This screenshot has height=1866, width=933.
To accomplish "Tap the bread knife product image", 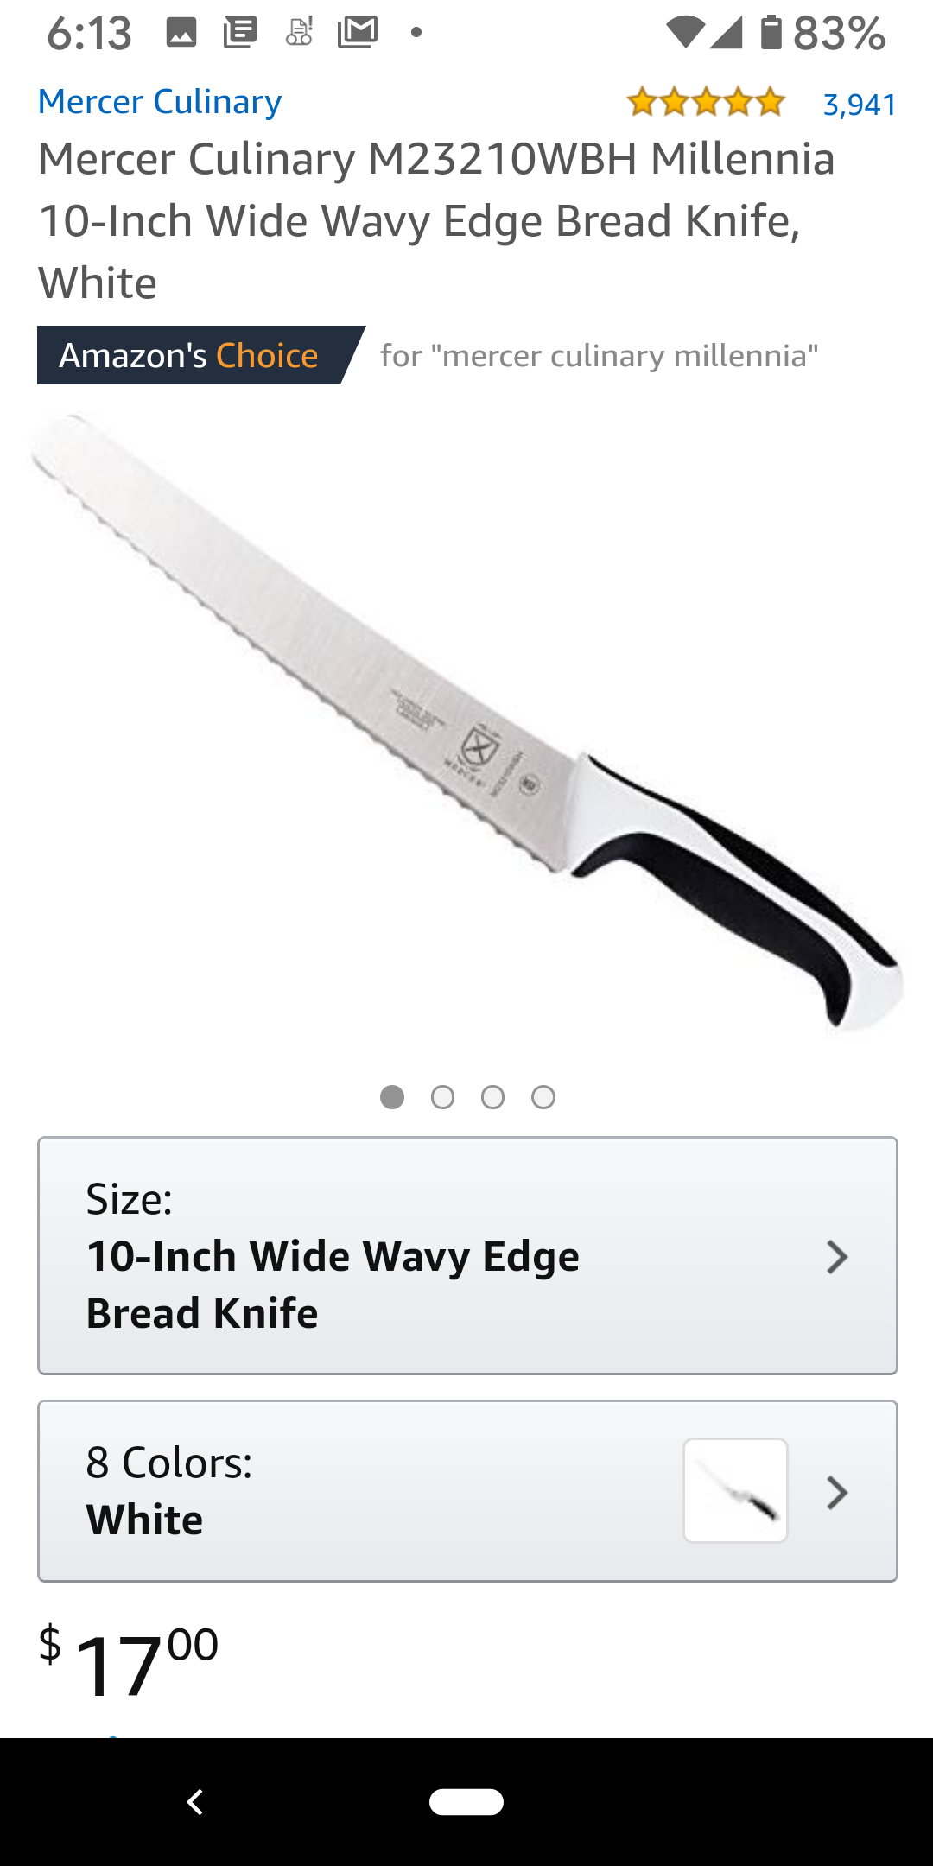I will [x=467, y=724].
